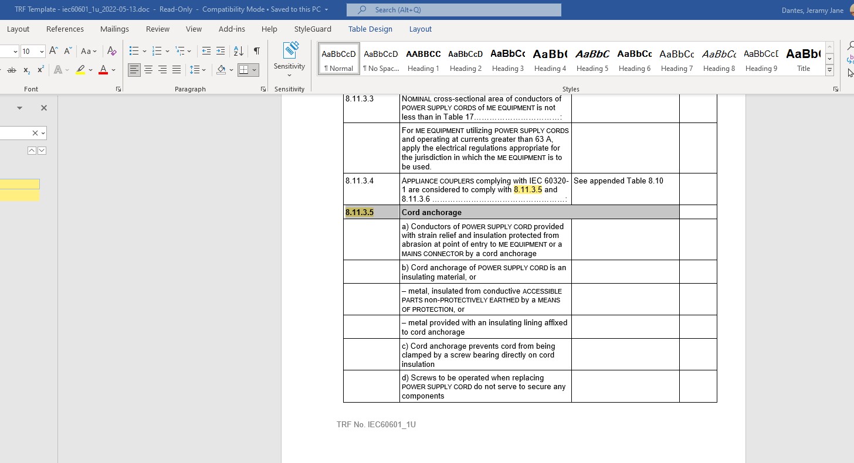Click the Grow Font icon
854x463 pixels.
[x=52, y=51]
